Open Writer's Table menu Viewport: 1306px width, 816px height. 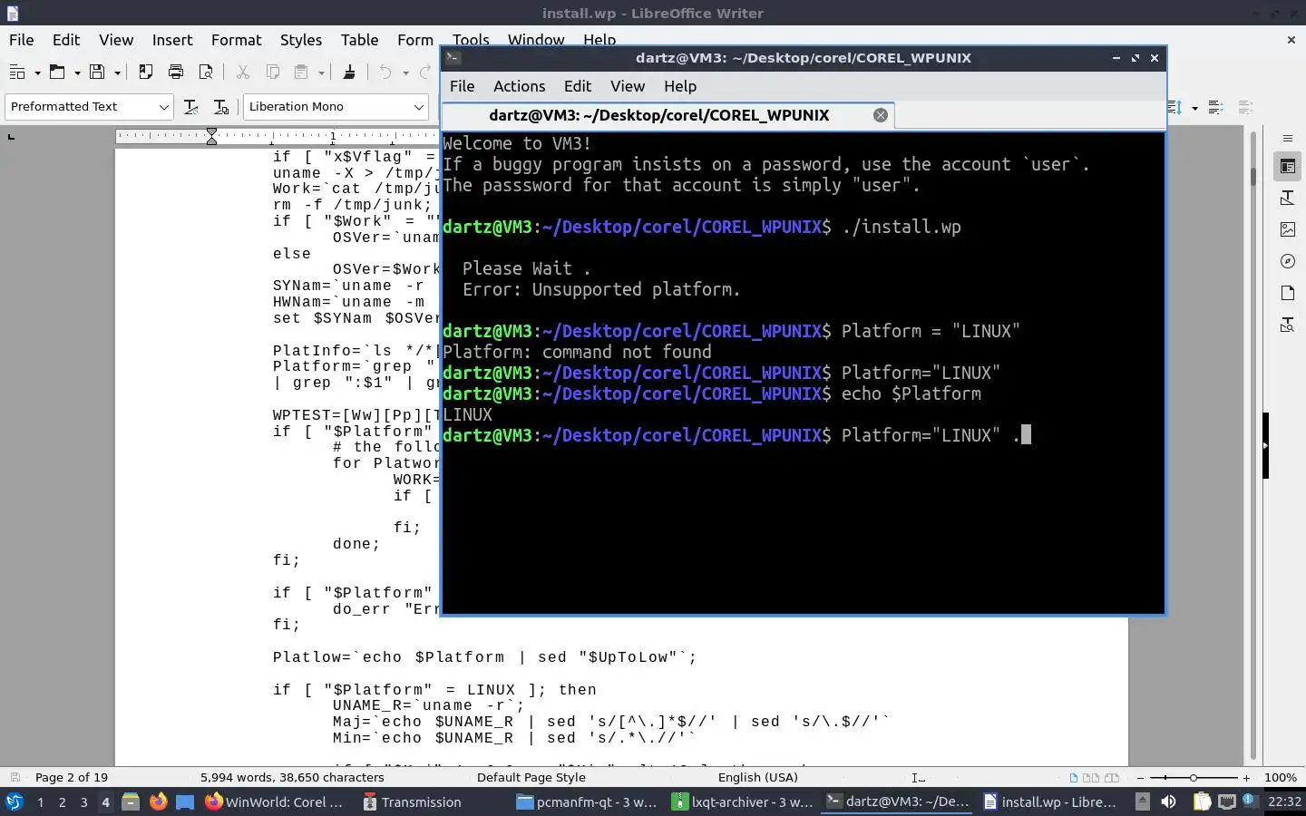pyautogui.click(x=359, y=40)
